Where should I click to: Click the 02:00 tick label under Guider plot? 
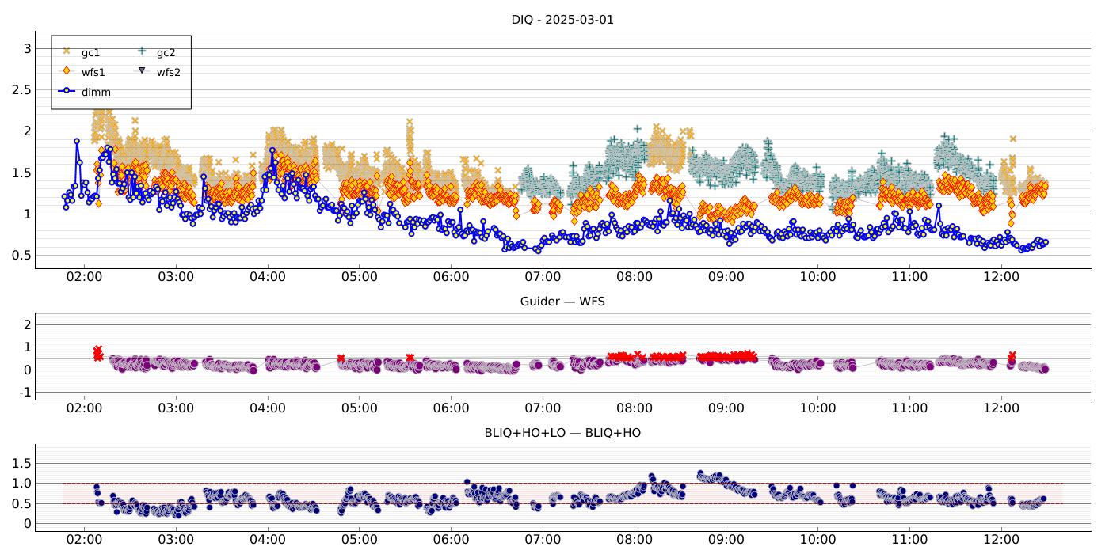pos(84,408)
